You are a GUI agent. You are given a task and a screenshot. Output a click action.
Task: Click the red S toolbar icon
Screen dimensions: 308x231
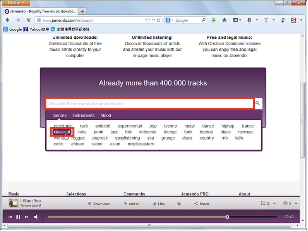(294, 20)
